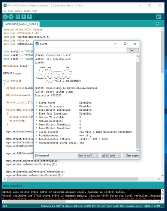The height and width of the screenshot is (211, 167).
Task: Click the "Accelerometer offsets:" output row
Action: [72, 139]
